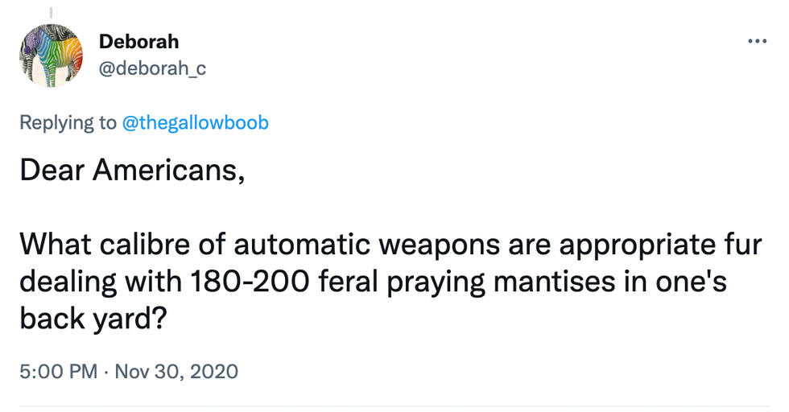The image size is (789, 412).
Task: Open the @thegallowboob mention link
Action: (x=195, y=122)
